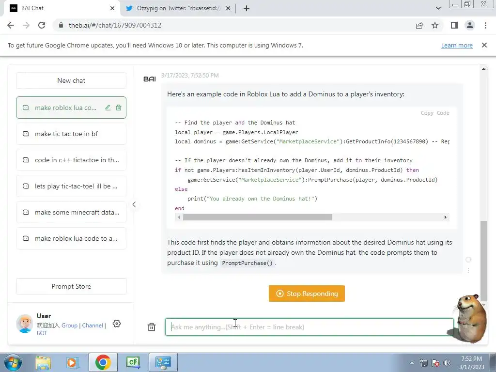The height and width of the screenshot is (372, 496).
Task: Click the edit pencil on selected chat
Action: [x=108, y=108]
